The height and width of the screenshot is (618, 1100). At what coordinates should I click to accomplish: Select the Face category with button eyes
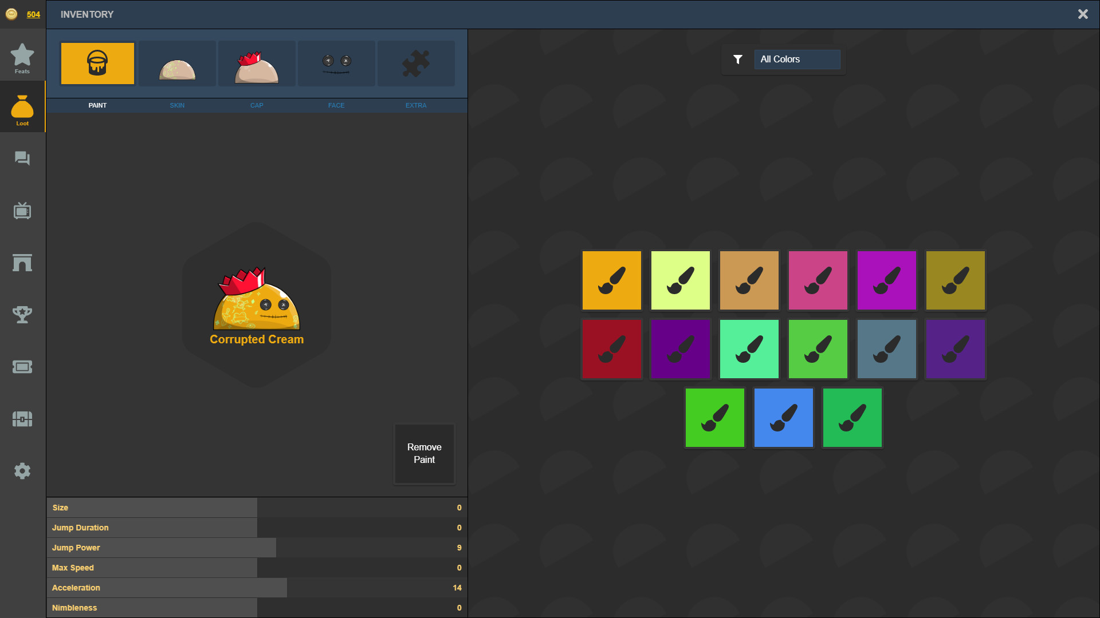(x=336, y=63)
